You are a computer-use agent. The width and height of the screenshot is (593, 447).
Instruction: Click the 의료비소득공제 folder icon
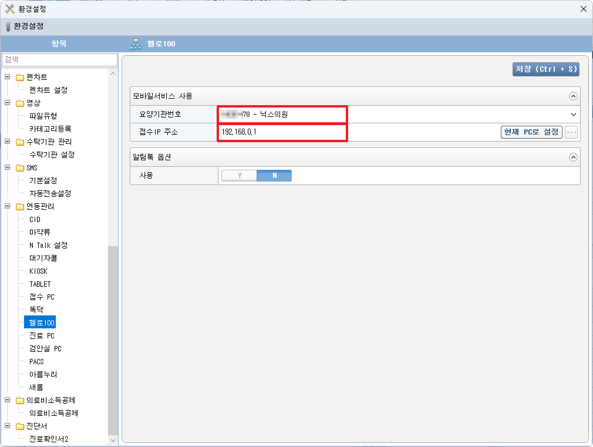coord(20,401)
